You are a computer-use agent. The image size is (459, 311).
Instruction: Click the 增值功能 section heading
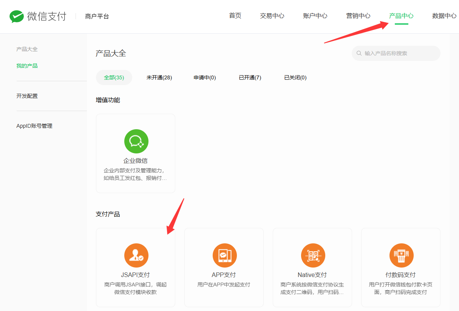click(x=108, y=100)
